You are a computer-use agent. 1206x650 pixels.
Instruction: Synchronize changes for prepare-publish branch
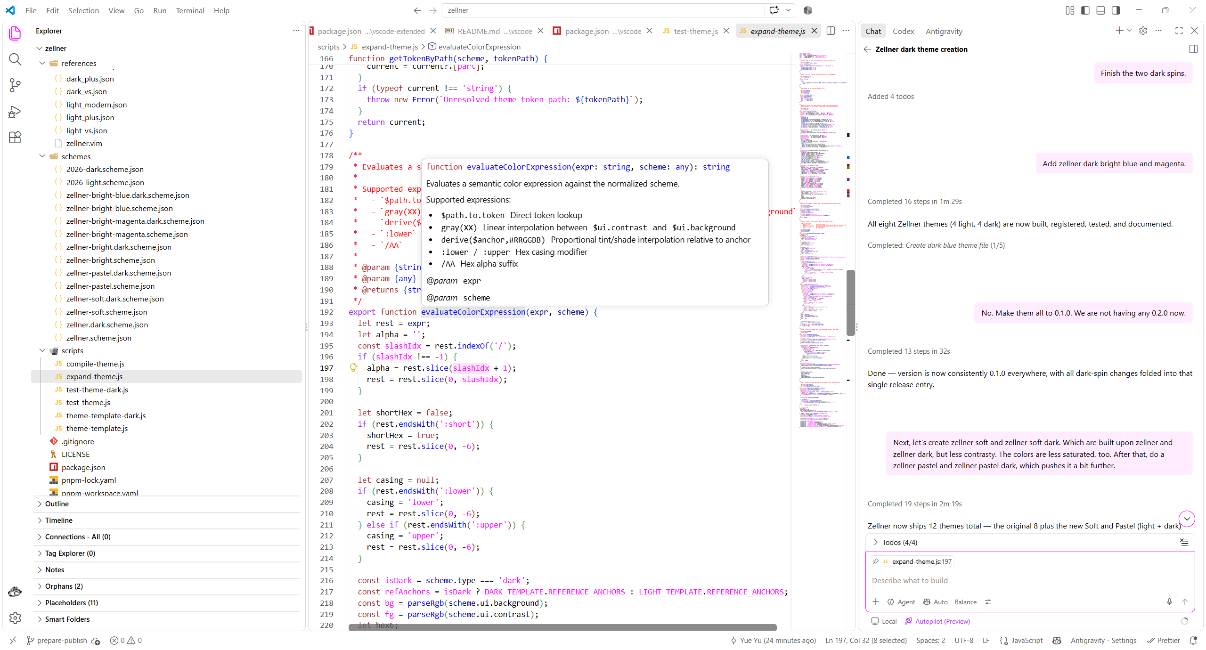tap(96, 641)
